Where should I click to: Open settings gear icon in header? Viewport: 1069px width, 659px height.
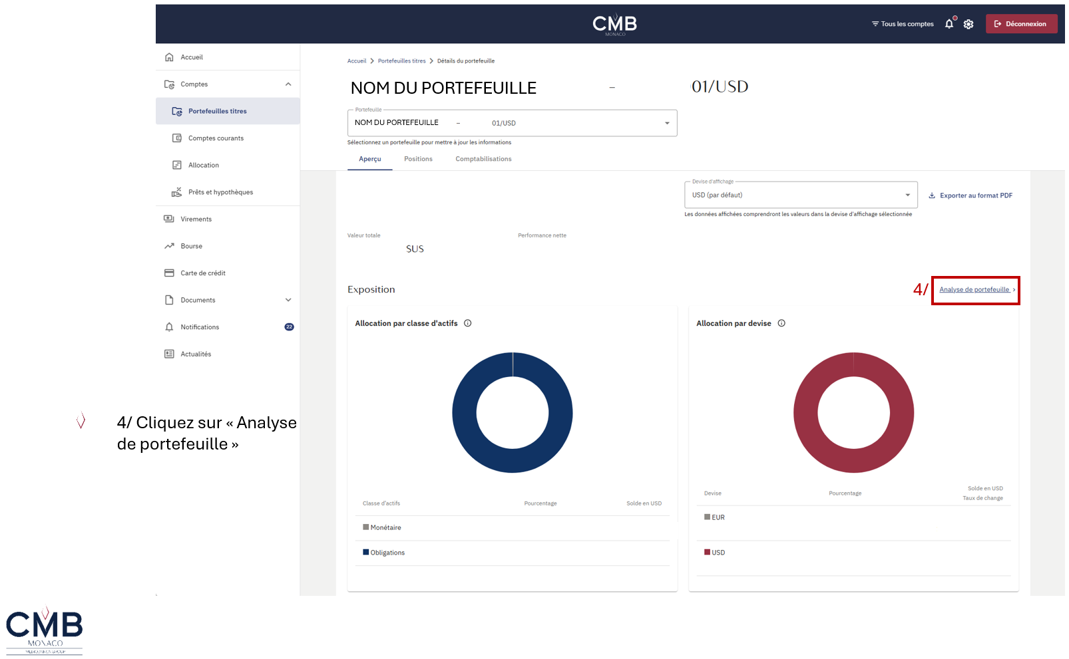968,24
